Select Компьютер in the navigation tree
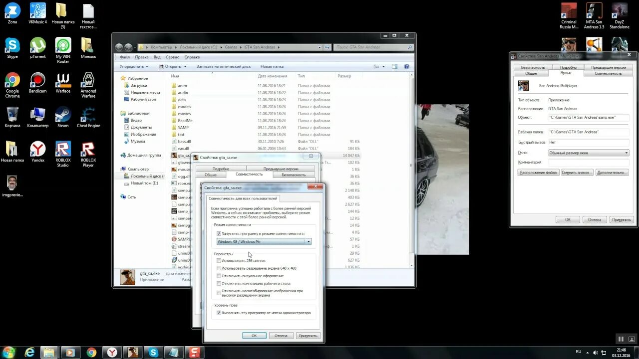The width and height of the screenshot is (639, 359). [137, 169]
